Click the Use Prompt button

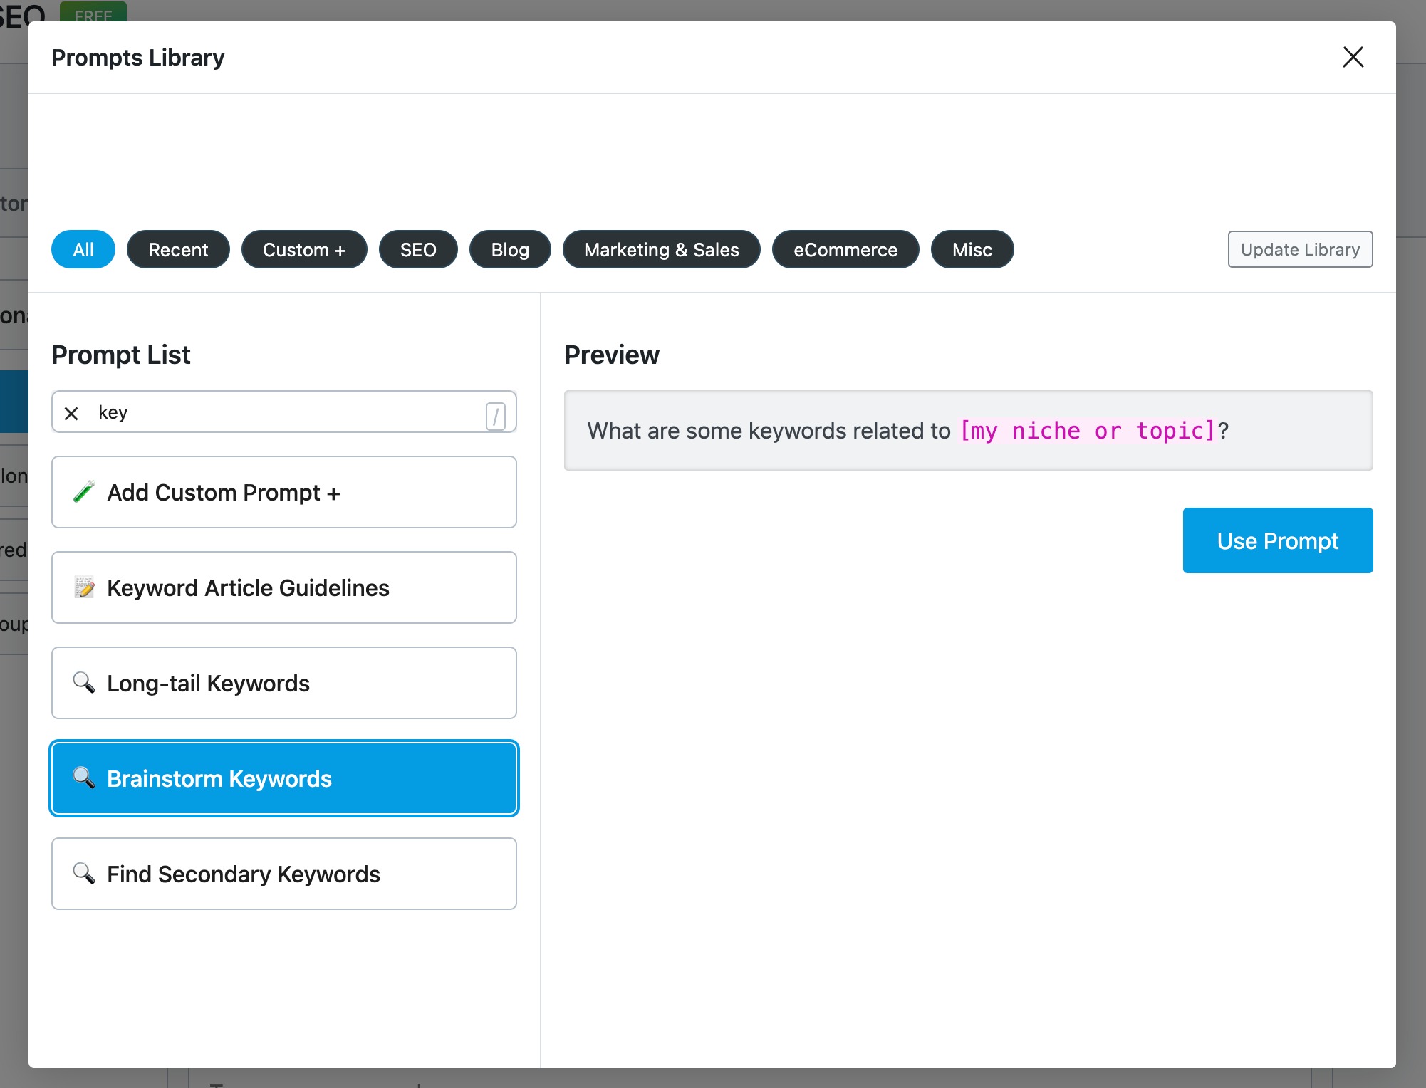click(1278, 540)
